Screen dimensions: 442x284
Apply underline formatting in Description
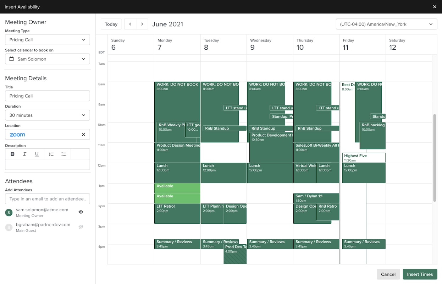click(37, 154)
